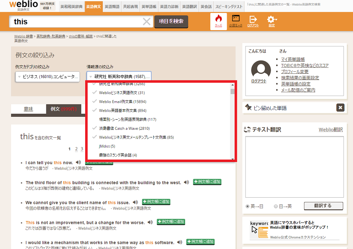Open 英会話 tab

[206, 7]
